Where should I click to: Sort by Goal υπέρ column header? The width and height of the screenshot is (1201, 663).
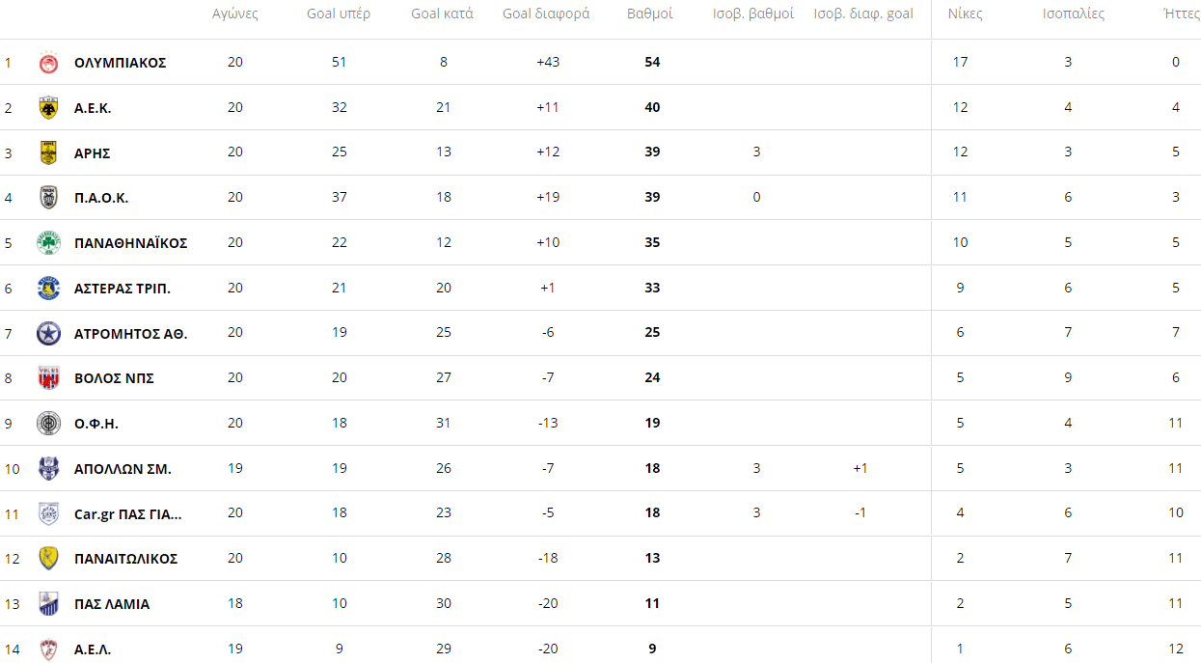pos(339,14)
